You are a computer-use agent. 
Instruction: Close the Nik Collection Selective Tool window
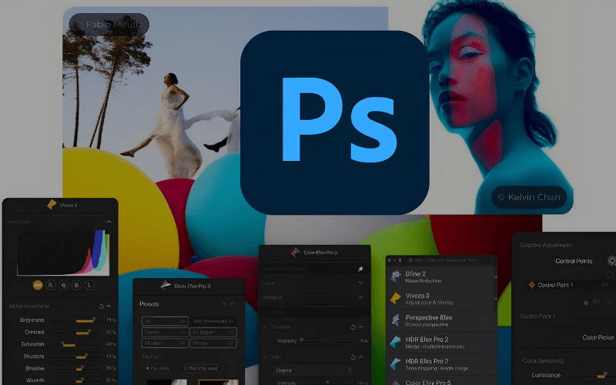pyautogui.click(x=390, y=260)
